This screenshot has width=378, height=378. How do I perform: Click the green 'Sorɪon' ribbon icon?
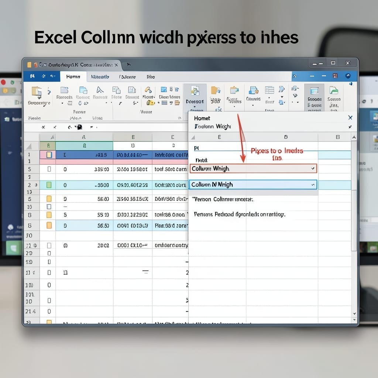pyautogui.click(x=334, y=90)
